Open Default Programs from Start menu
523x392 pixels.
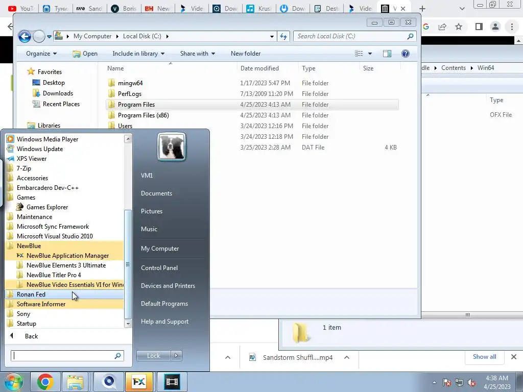click(x=164, y=304)
